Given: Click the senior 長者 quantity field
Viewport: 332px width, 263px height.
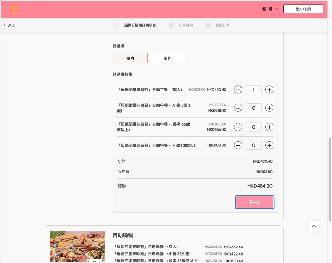Looking at the screenshot, I should (x=253, y=127).
